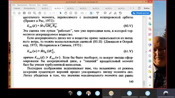Open red Fill and Sign tool in pane

150,50
